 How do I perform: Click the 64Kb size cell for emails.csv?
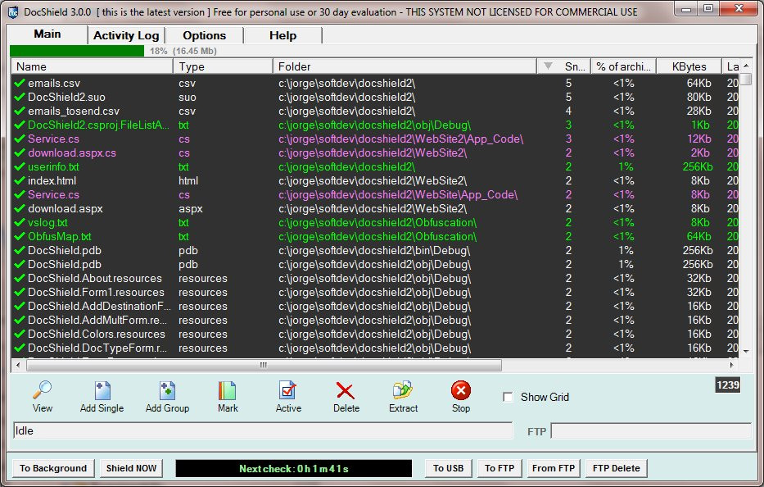tap(699, 83)
